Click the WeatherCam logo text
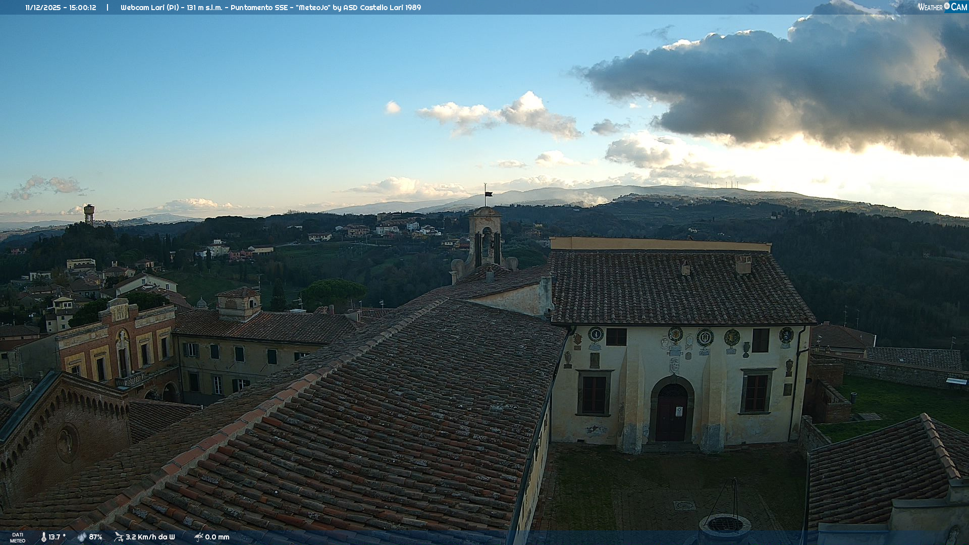 click(x=942, y=7)
